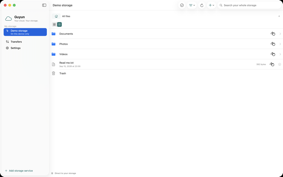Click the All files breadcrumb
283x177 pixels.
[66, 16]
